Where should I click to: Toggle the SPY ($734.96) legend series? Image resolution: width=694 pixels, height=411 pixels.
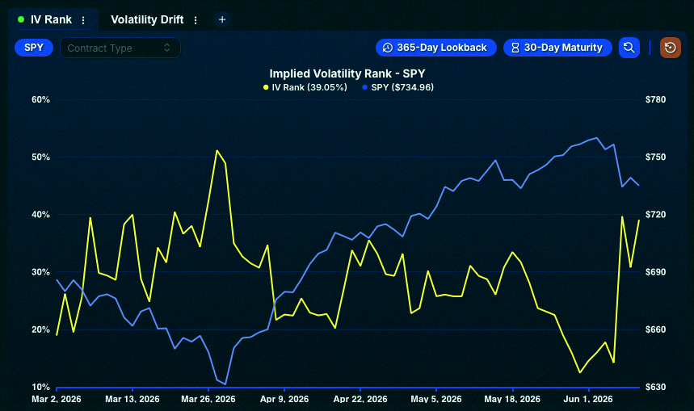pyautogui.click(x=398, y=87)
